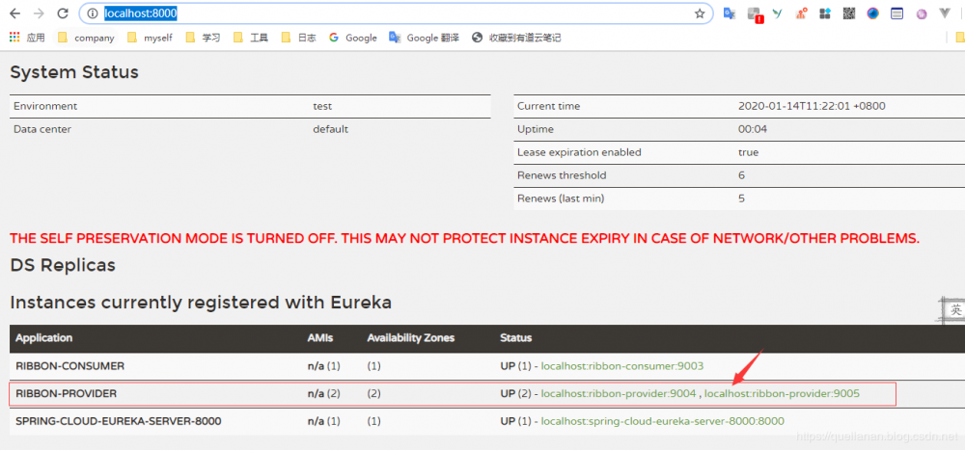Click the site information icon in address bar
The height and width of the screenshot is (450, 965).
point(93,13)
